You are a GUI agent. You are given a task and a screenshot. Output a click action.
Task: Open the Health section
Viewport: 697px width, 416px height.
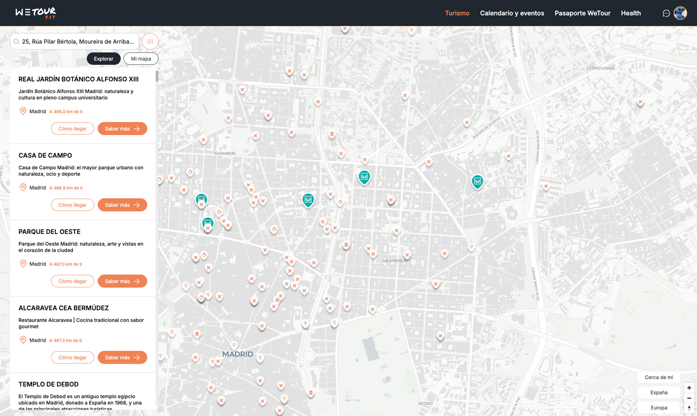(631, 13)
